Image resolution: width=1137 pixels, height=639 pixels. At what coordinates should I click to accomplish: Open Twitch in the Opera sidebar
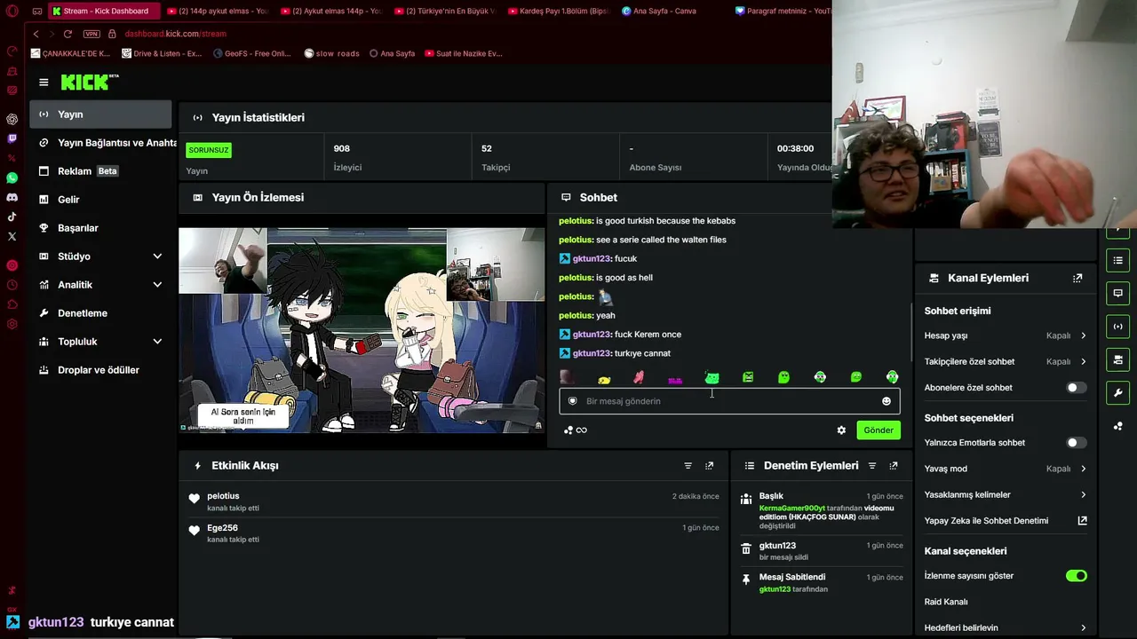(12, 138)
